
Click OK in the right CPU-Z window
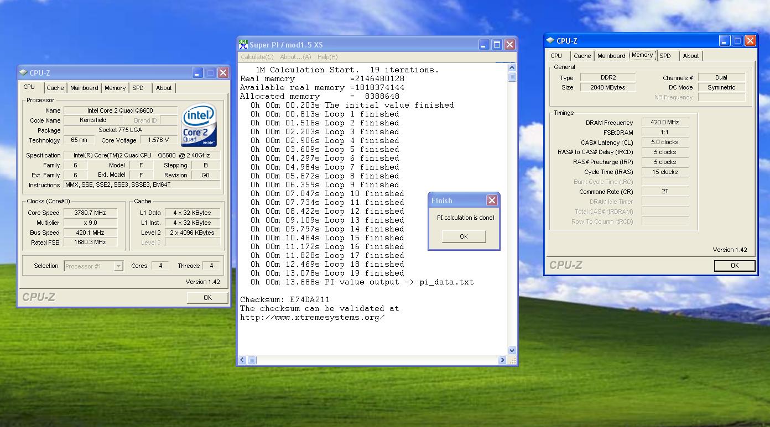coord(735,265)
